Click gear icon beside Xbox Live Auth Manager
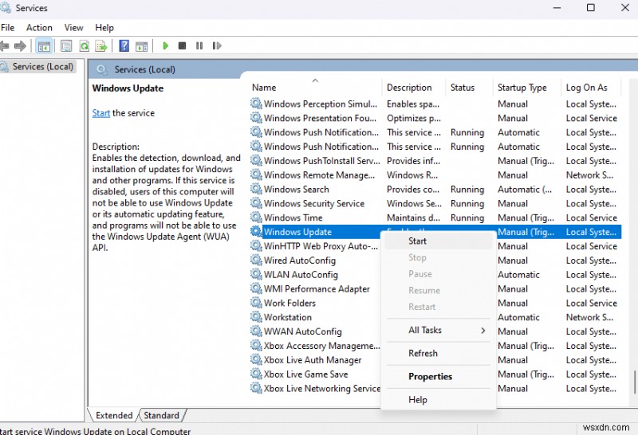This screenshot has width=638, height=435. coord(256,359)
